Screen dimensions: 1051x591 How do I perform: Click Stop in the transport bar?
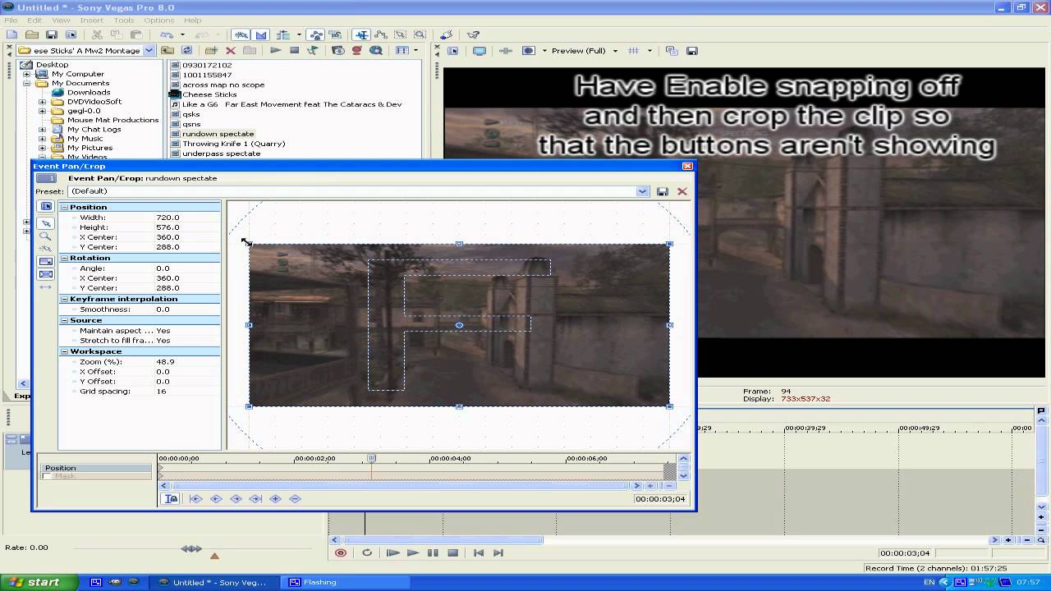point(452,552)
